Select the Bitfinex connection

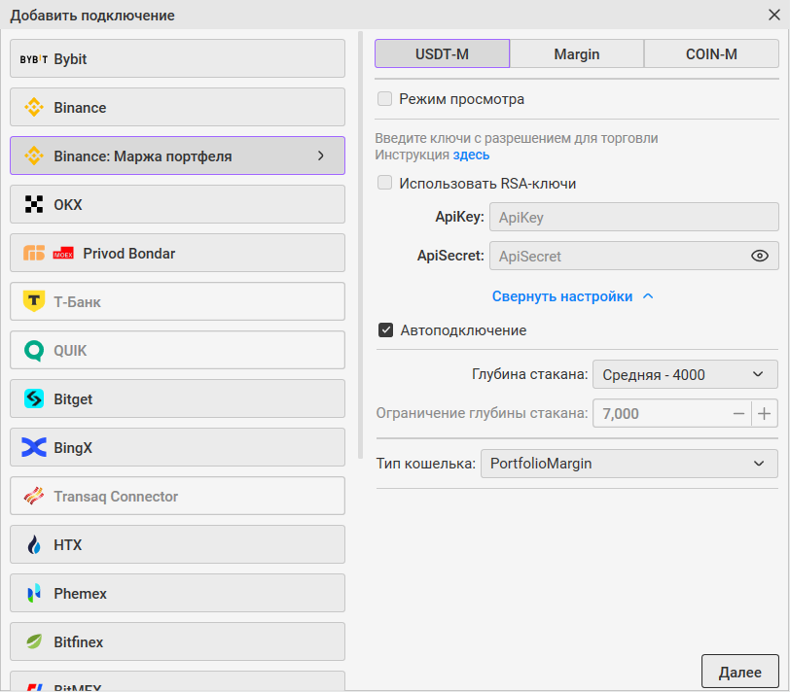tap(177, 641)
